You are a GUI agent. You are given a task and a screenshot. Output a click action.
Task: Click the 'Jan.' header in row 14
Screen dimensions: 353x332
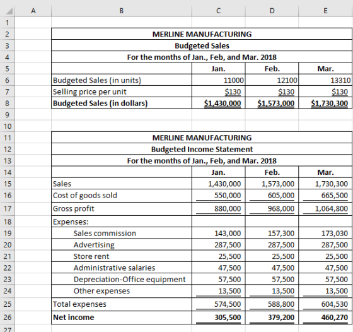[x=218, y=172]
